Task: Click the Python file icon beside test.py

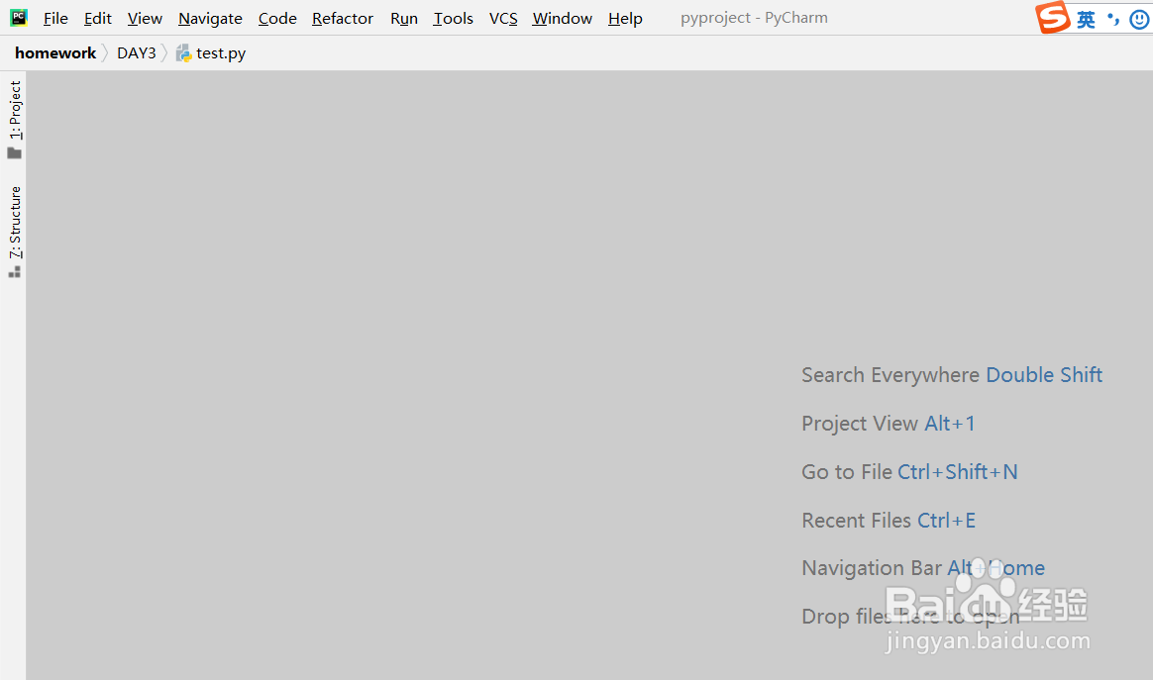Action: (184, 52)
